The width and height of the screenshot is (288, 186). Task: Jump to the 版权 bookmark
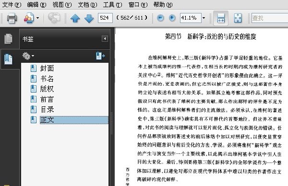click(x=47, y=89)
